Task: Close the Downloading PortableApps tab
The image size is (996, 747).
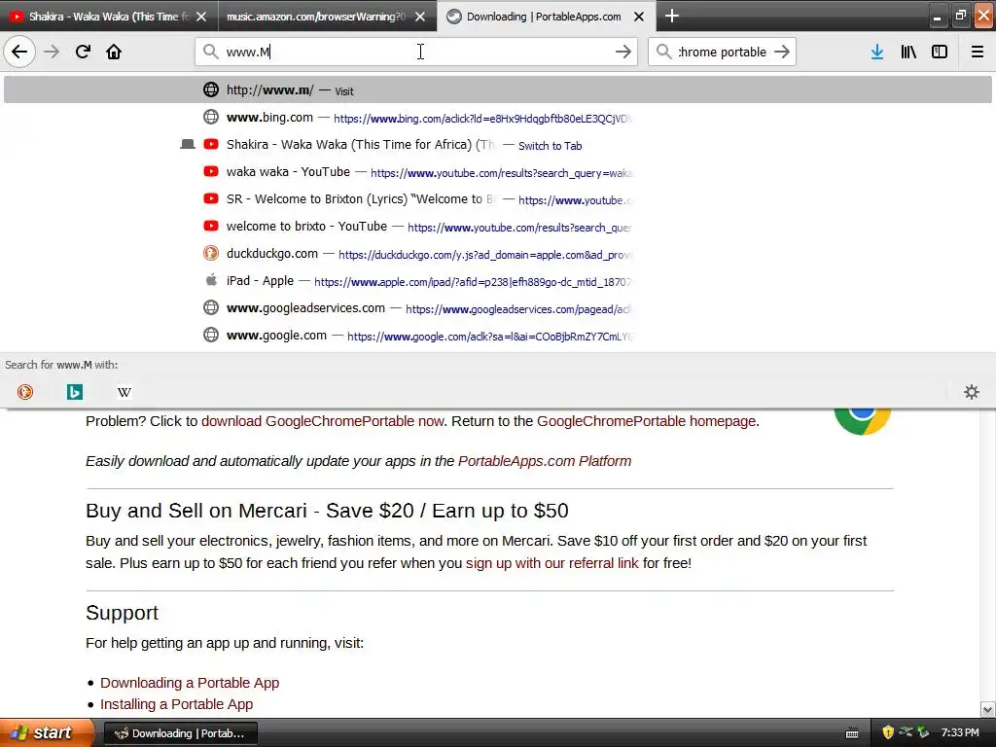Action: [639, 17]
